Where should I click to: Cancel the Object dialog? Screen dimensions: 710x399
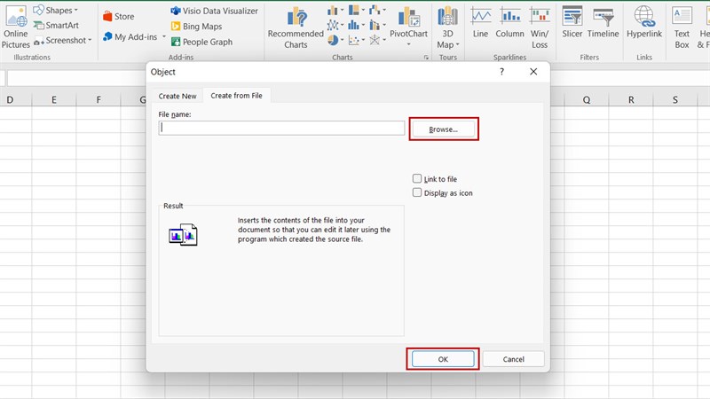click(x=514, y=359)
